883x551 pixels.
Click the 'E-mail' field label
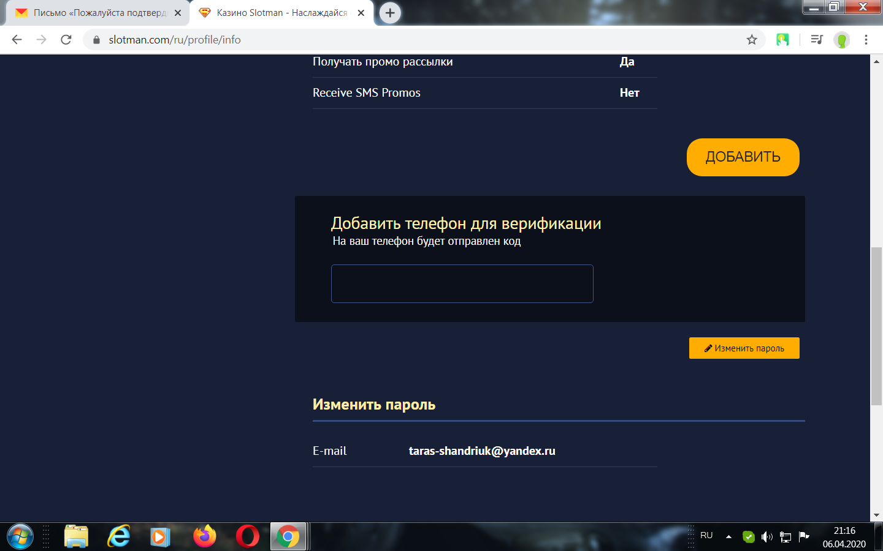(330, 451)
